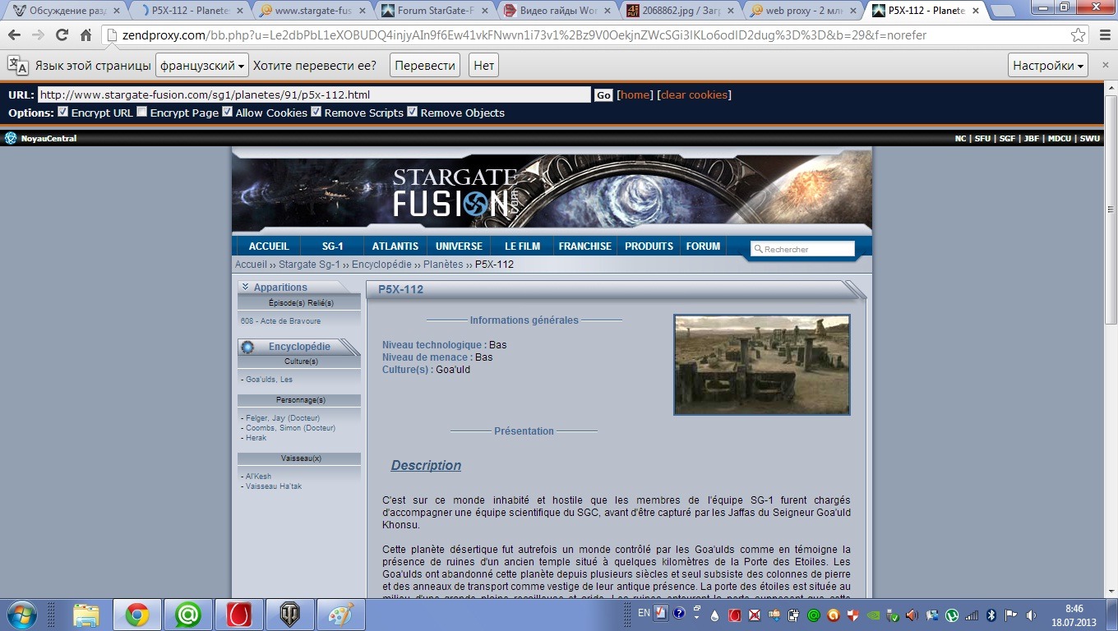Screen dimensions: 1118x631
Task: Open the red app next to Mail.Ru Agent
Action: pyautogui.click(x=238, y=615)
